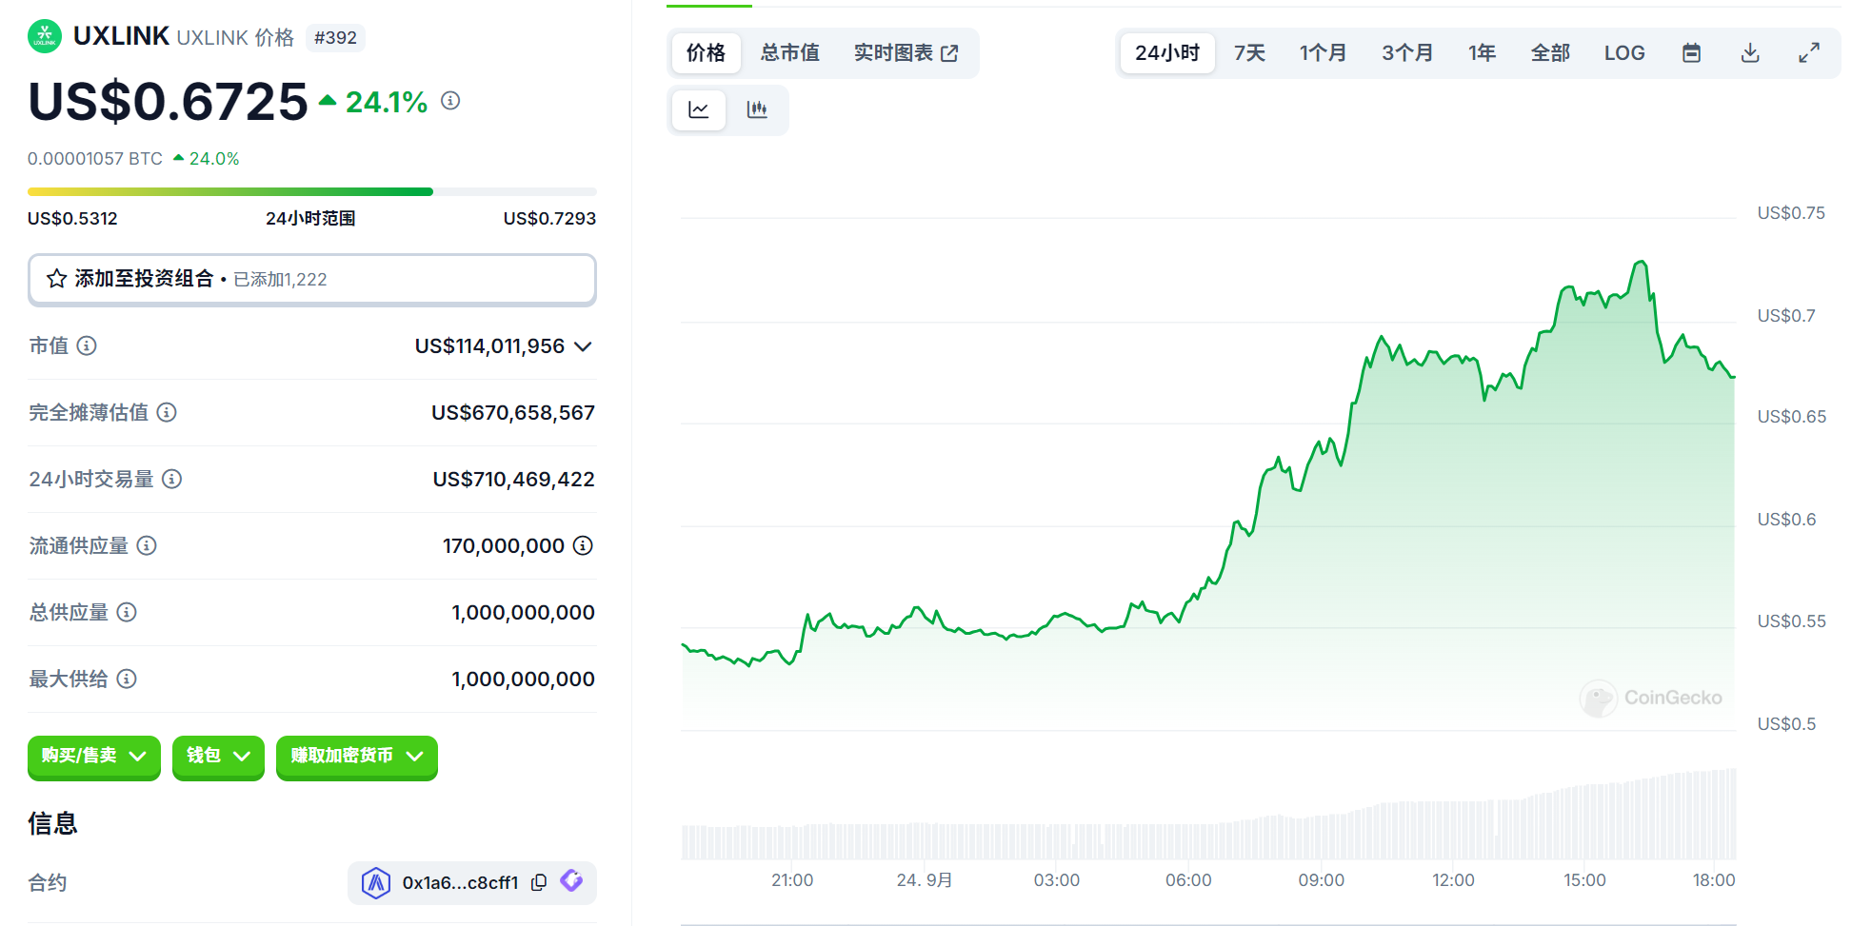Image resolution: width=1852 pixels, height=926 pixels.
Task: Open the 实时图表 external link icon
Action: pyautogui.click(x=949, y=54)
